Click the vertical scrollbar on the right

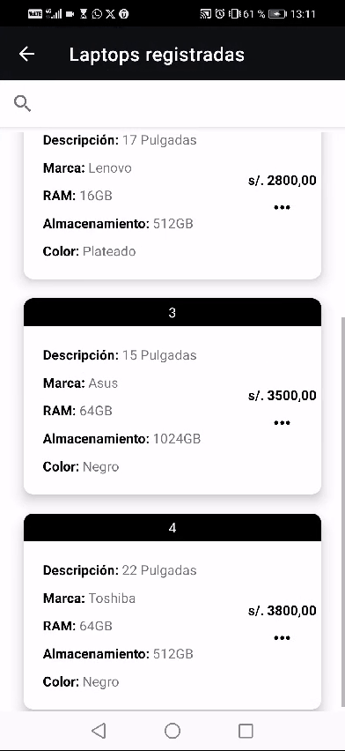tap(342, 512)
